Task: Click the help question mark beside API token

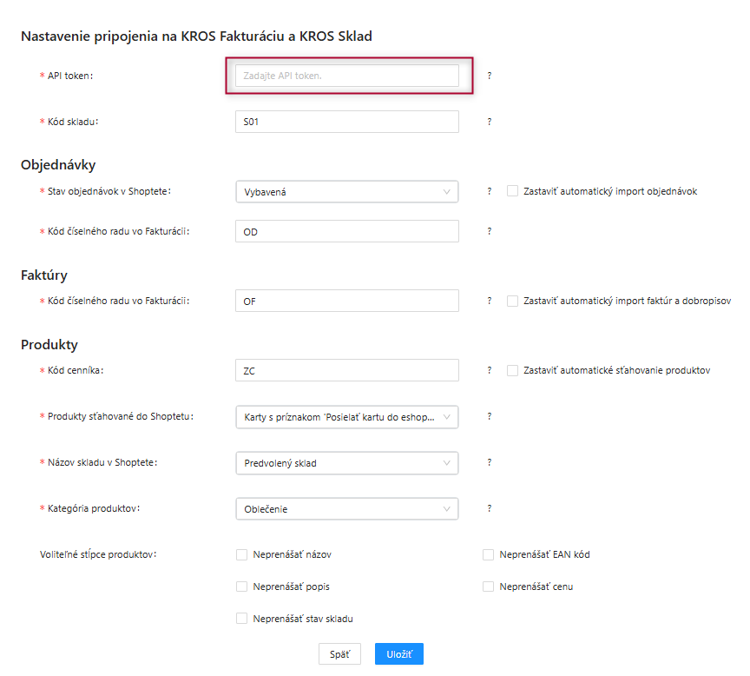Action: coord(489,76)
